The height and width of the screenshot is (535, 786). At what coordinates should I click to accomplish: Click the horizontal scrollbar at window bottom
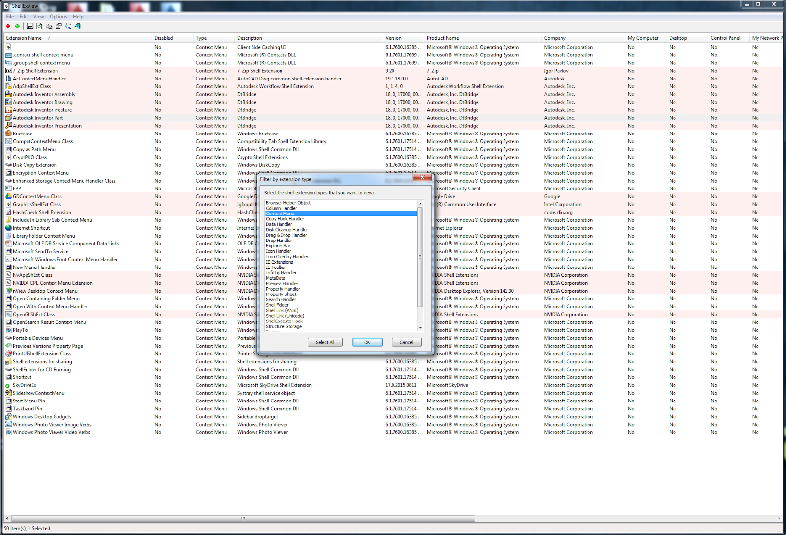(243, 518)
